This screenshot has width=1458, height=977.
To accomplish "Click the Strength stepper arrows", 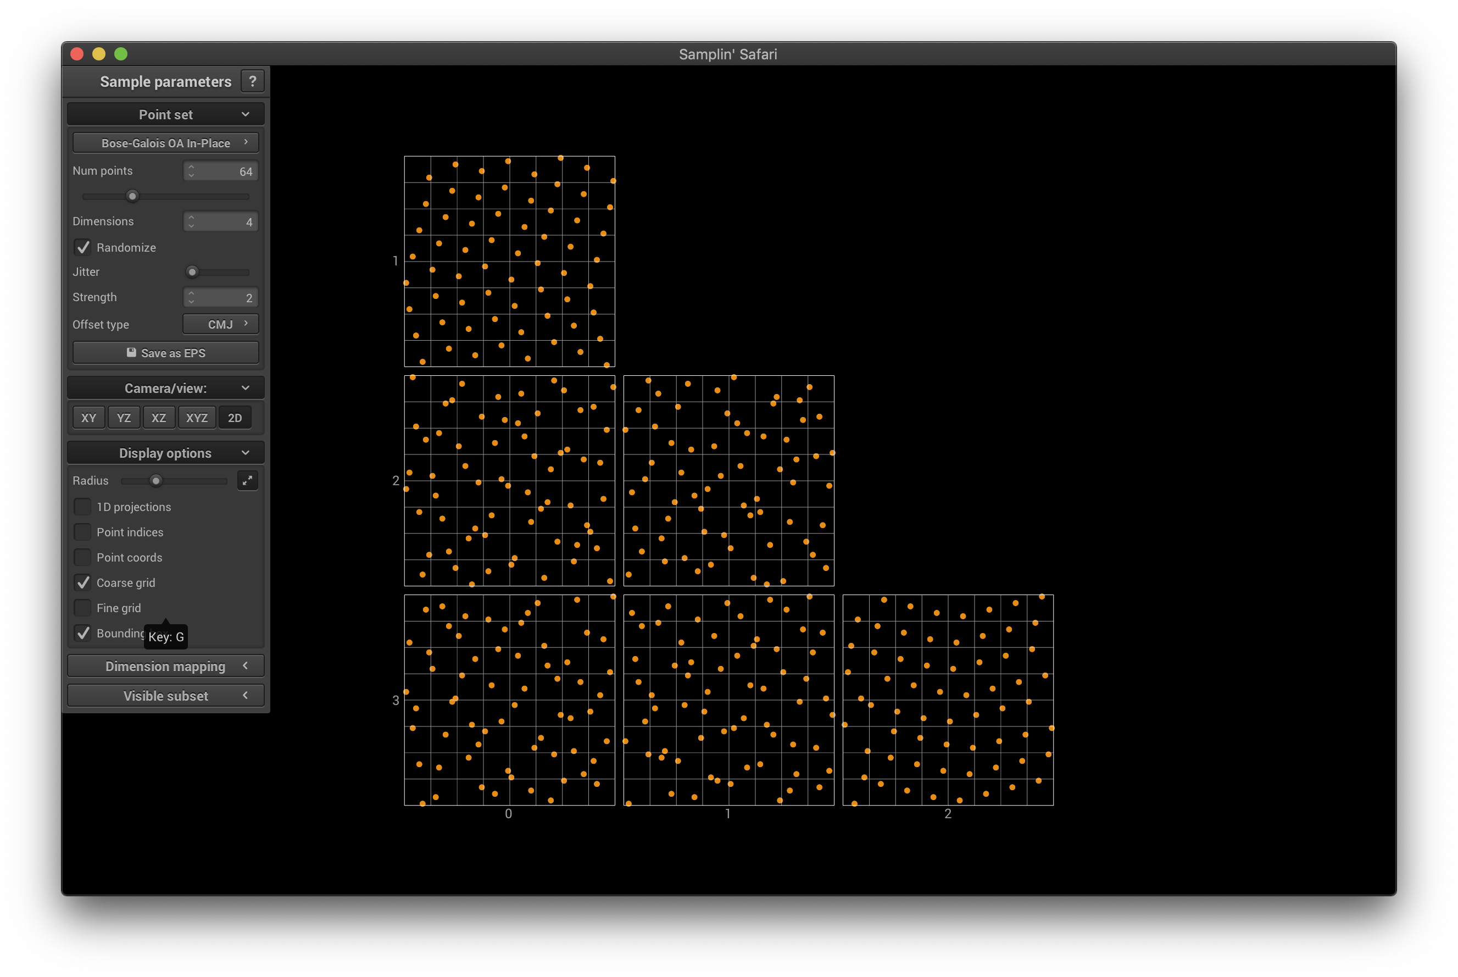I will click(x=191, y=297).
